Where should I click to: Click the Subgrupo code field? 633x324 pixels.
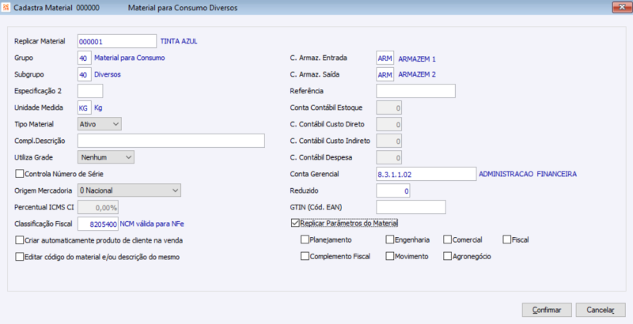tap(85, 74)
